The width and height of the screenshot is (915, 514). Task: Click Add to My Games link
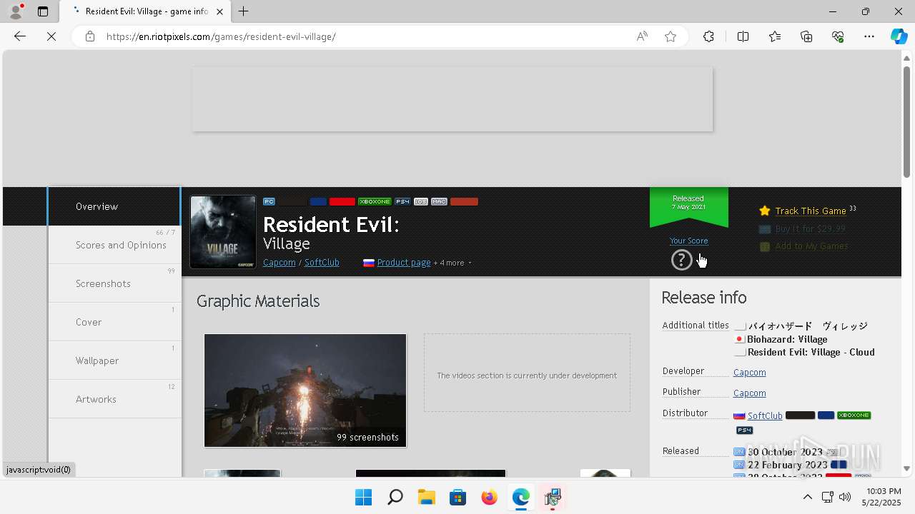click(812, 246)
